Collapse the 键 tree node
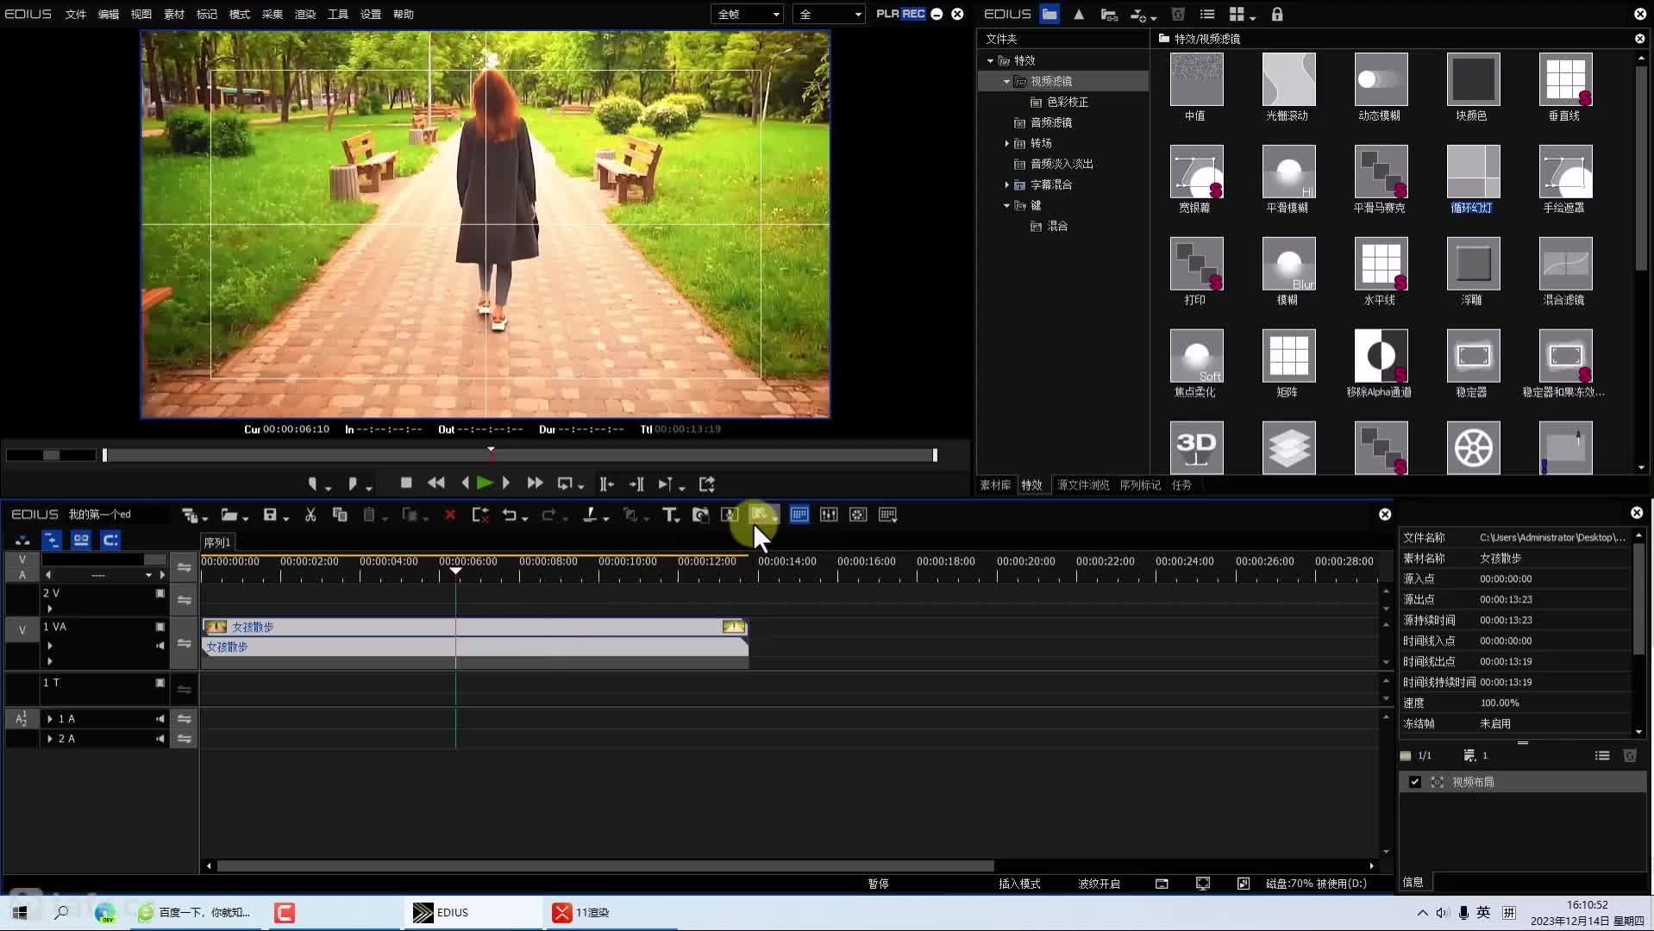The image size is (1654, 931). (1006, 206)
